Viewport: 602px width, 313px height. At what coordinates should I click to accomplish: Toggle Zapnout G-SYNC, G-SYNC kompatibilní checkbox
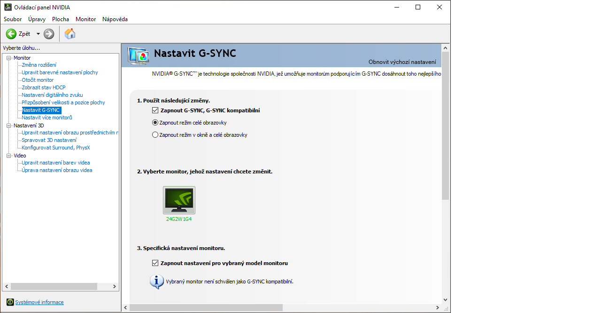pyautogui.click(x=155, y=110)
